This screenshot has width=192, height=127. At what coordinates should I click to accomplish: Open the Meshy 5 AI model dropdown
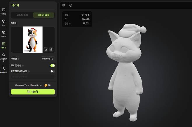[47, 59]
